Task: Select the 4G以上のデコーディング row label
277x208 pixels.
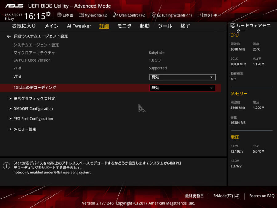Action: tap(35, 88)
